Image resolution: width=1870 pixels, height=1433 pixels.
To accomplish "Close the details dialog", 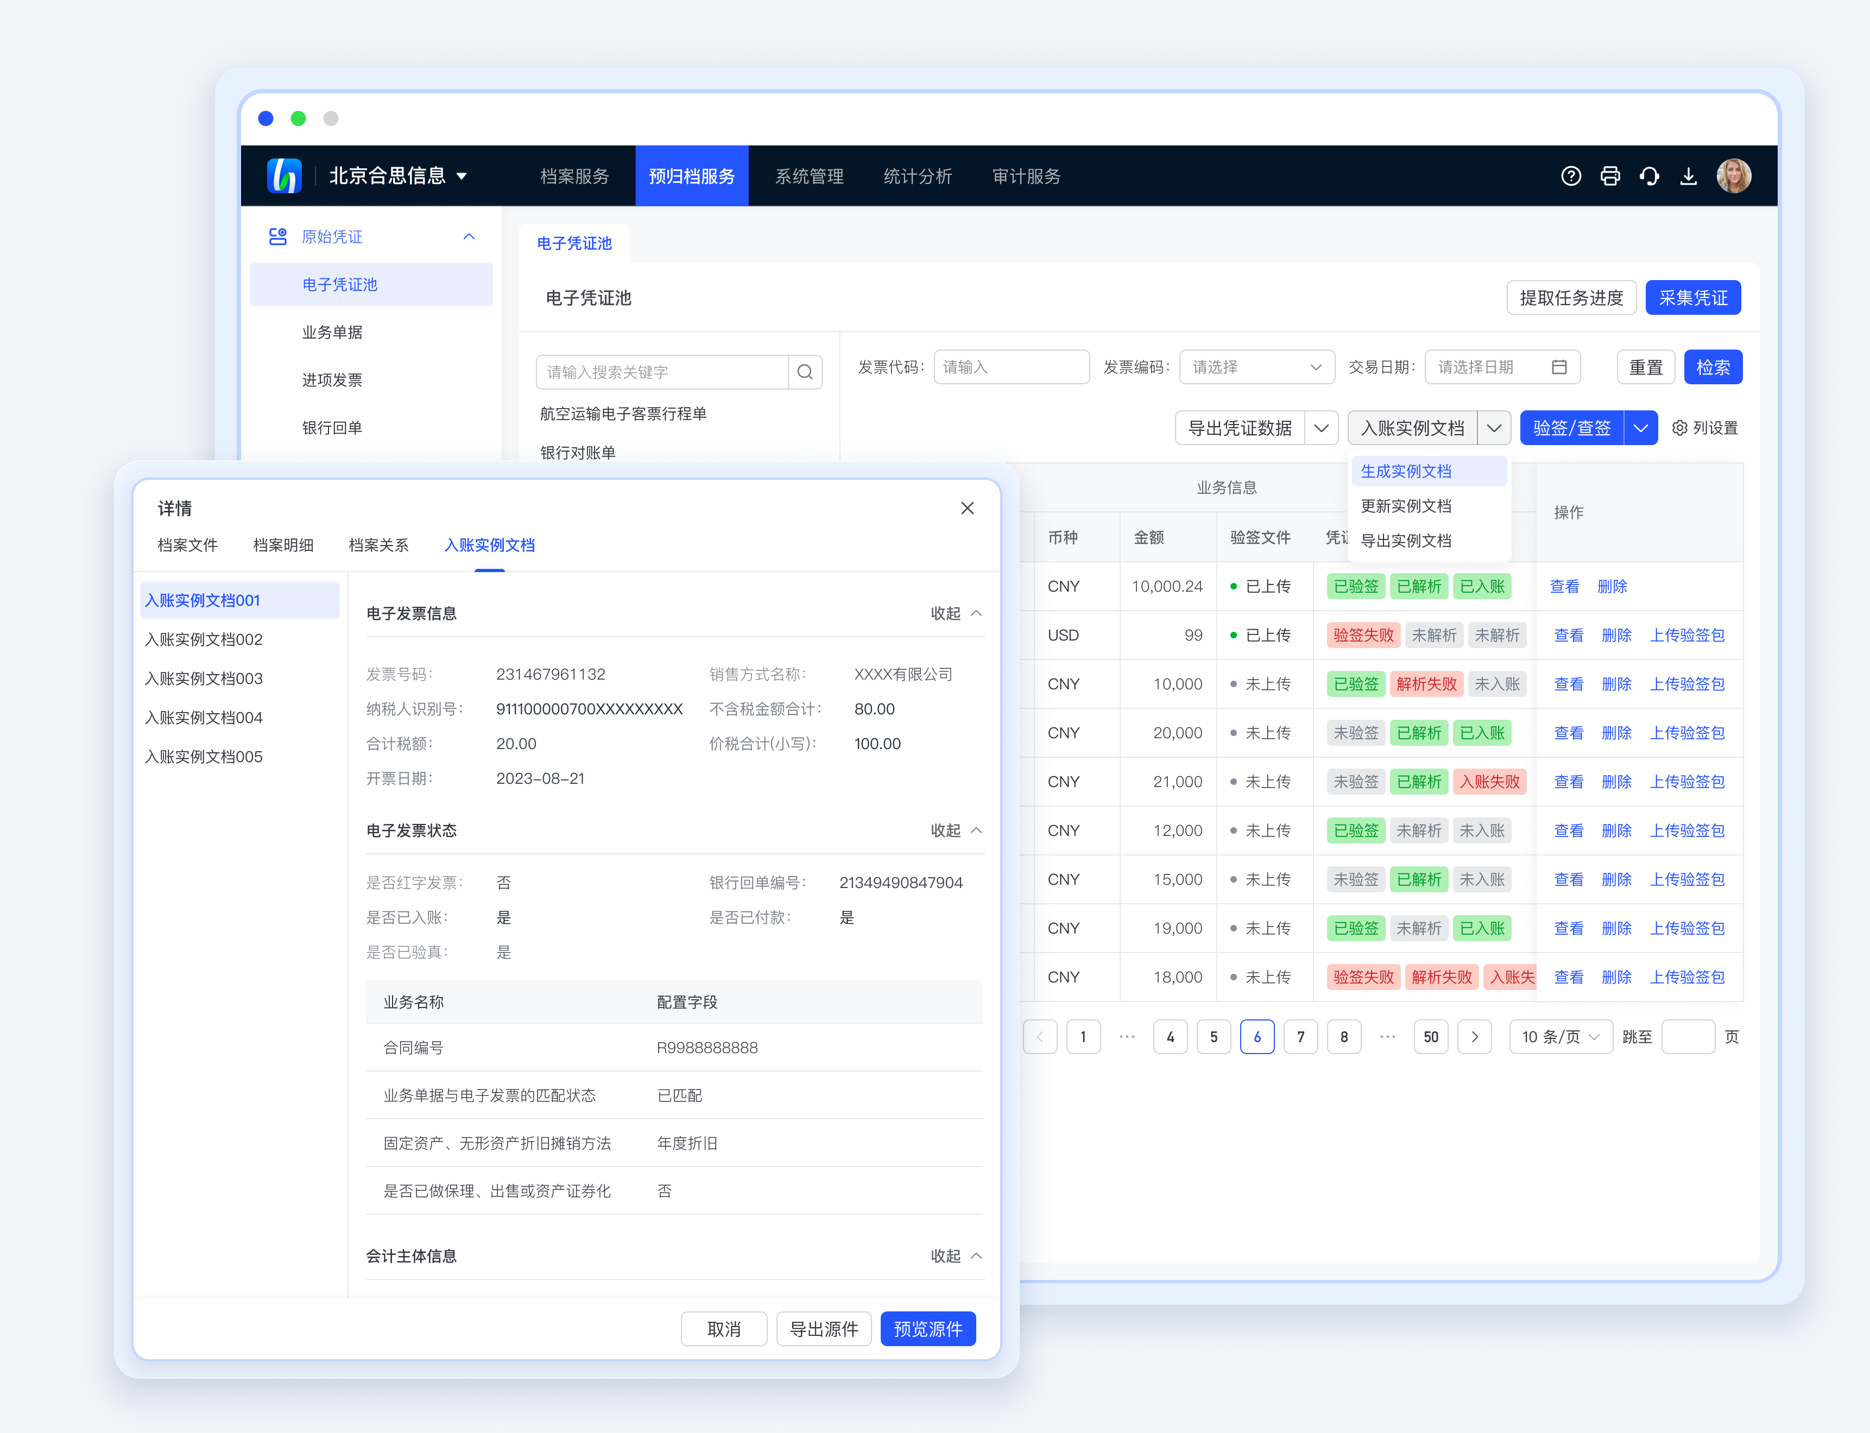I will 968,509.
